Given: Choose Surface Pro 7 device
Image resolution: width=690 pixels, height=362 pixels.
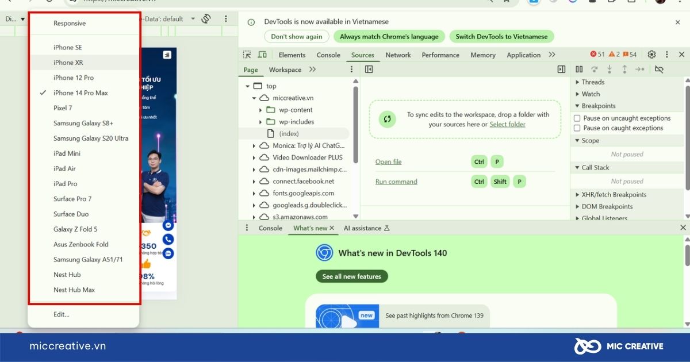Looking at the screenshot, I should click(x=83, y=199).
